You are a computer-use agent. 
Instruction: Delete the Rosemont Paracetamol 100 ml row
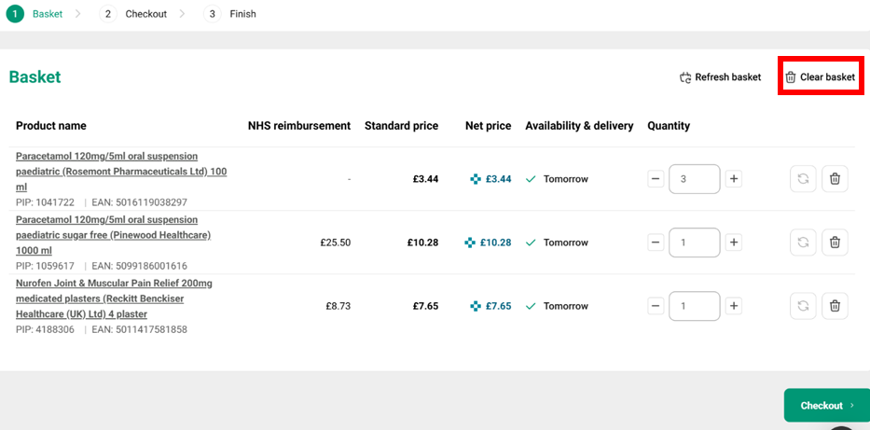[835, 179]
